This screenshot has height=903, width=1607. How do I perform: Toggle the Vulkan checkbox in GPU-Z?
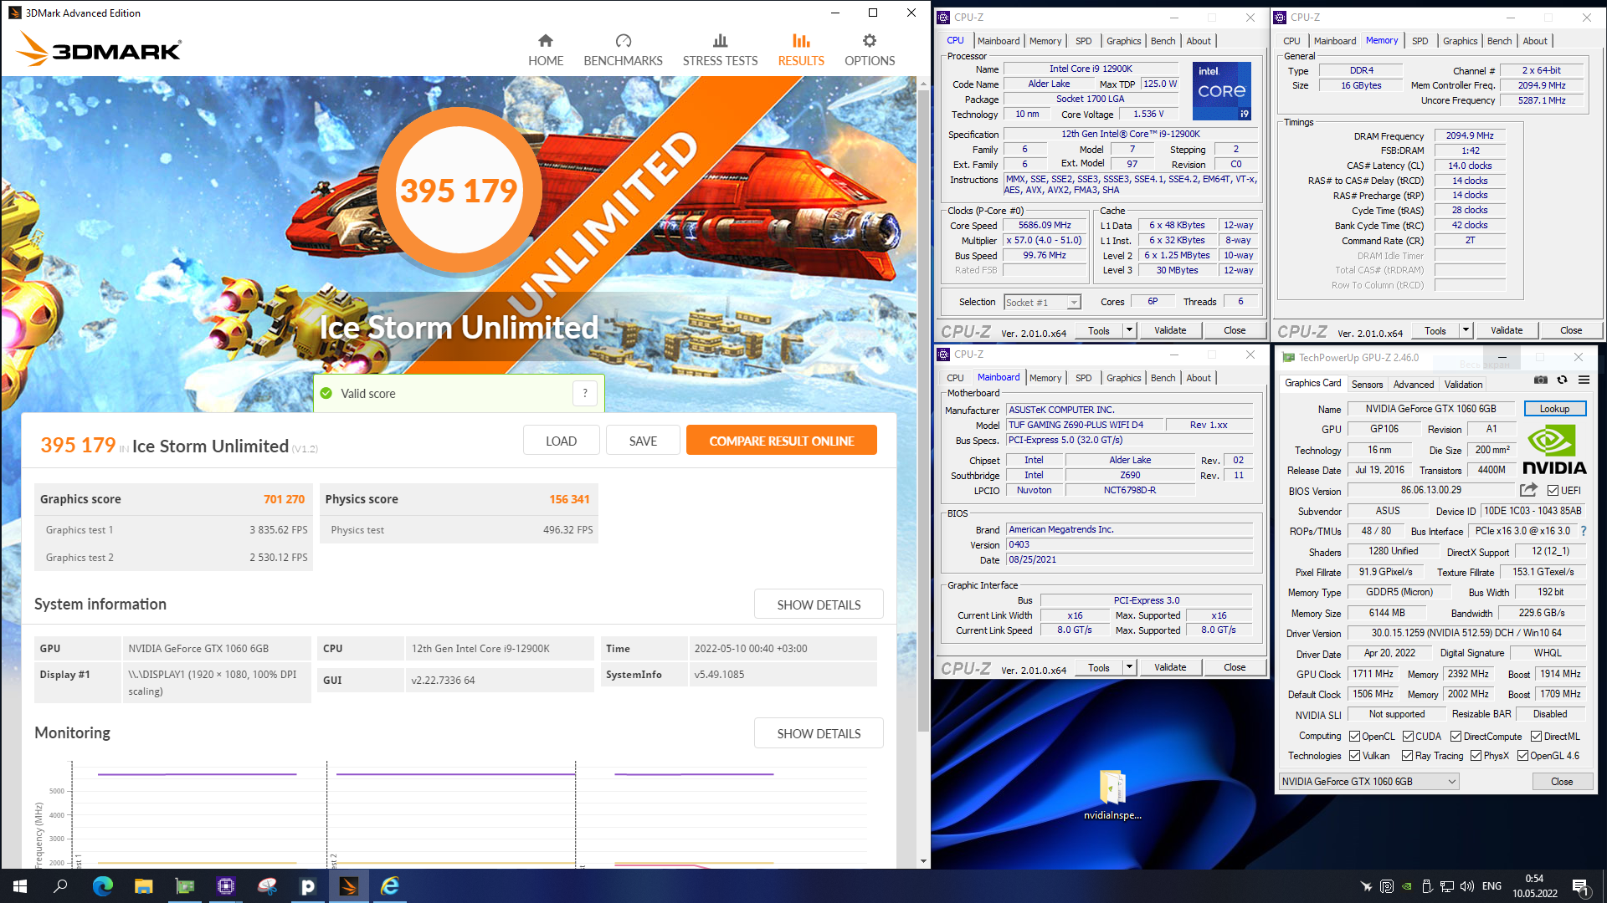(1354, 756)
